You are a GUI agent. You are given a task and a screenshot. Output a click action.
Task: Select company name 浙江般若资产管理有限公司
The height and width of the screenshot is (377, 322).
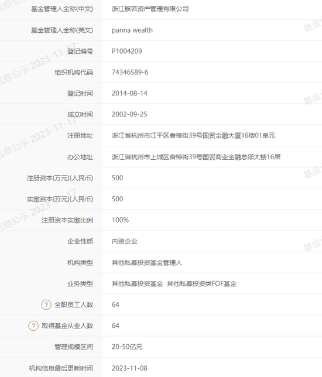pyautogui.click(x=150, y=9)
